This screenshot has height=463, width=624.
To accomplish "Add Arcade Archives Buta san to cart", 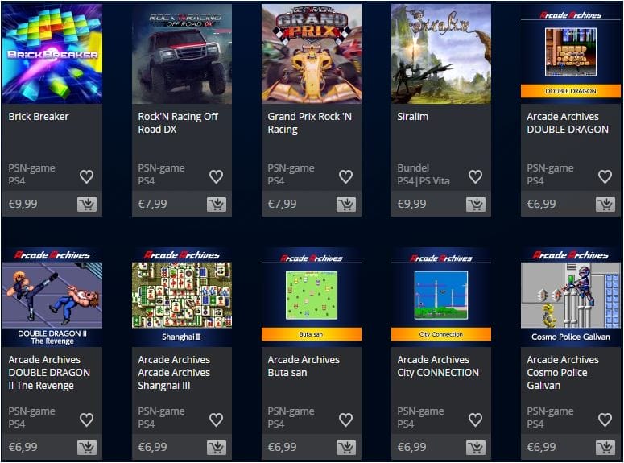I will click(346, 448).
